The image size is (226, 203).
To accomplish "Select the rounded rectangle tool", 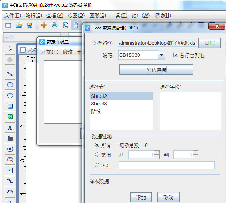I will pyautogui.click(x=10, y=85).
